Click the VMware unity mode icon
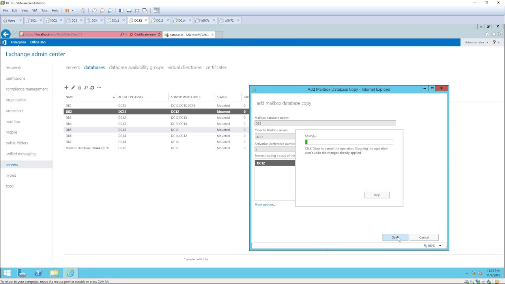The height and width of the screenshot is (284, 505). click(x=145, y=10)
